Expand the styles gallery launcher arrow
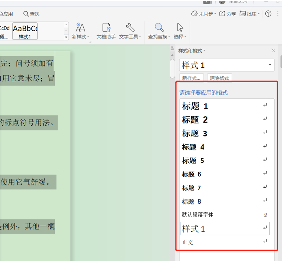The image size is (282, 261). click(x=90, y=42)
